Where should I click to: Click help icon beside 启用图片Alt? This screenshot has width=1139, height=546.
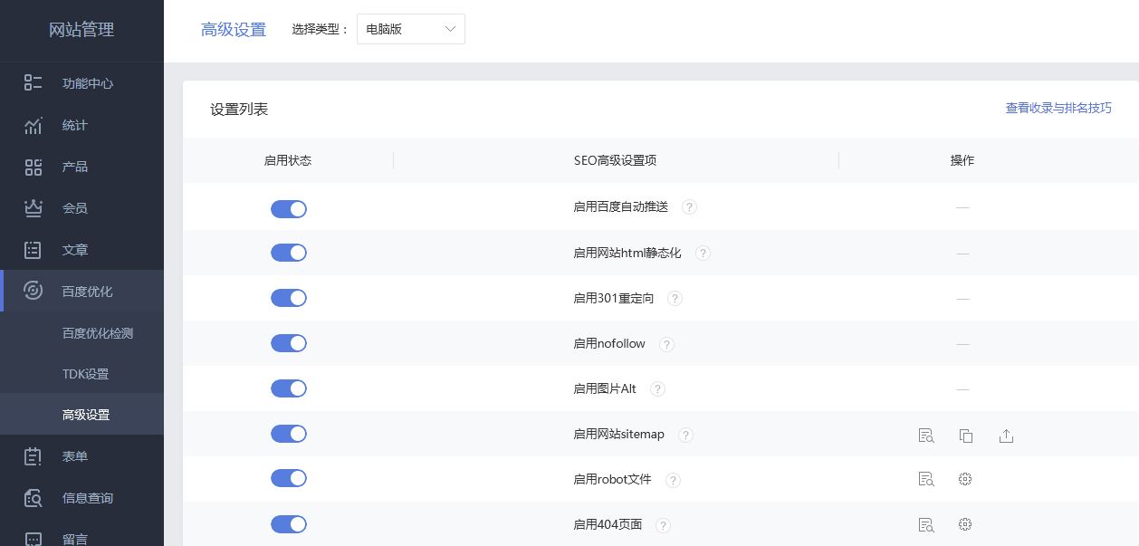point(657,389)
